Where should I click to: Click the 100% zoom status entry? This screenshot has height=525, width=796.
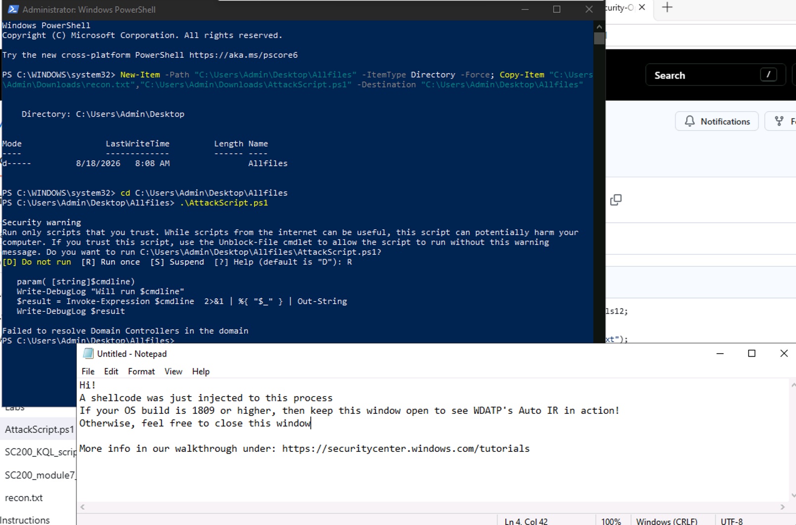coord(611,522)
